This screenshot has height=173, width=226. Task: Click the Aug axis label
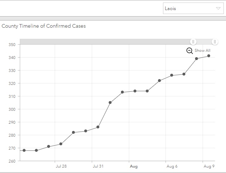point(134,167)
